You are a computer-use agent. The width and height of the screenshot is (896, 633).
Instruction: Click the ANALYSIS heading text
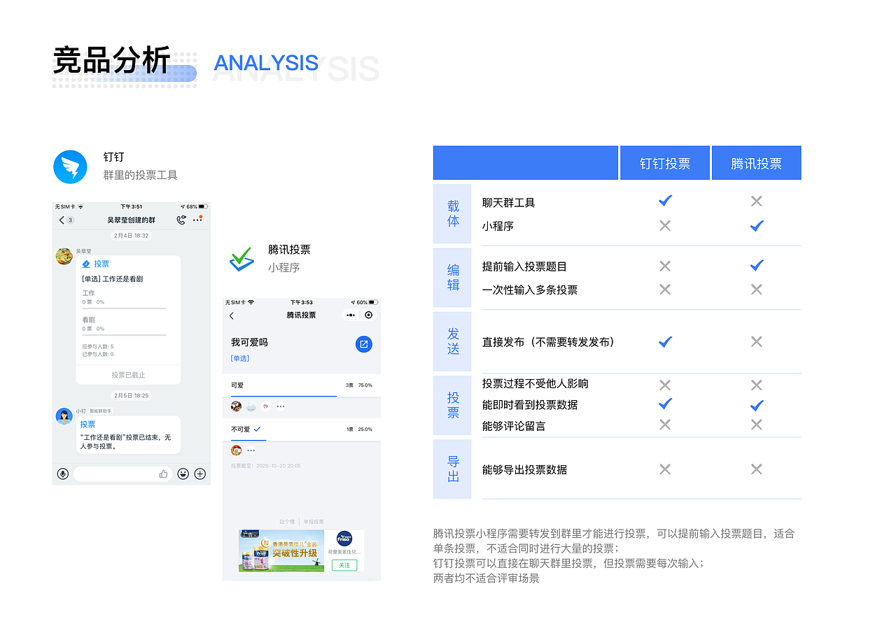click(266, 64)
